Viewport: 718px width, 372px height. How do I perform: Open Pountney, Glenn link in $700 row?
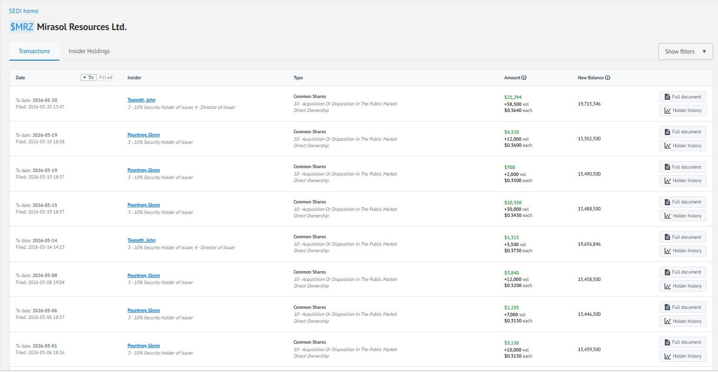coord(144,170)
